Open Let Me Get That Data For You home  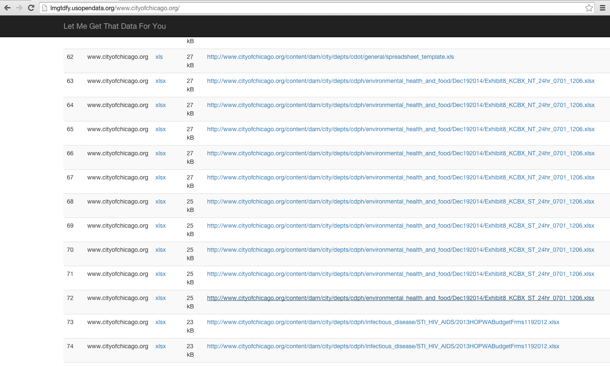[x=114, y=26]
